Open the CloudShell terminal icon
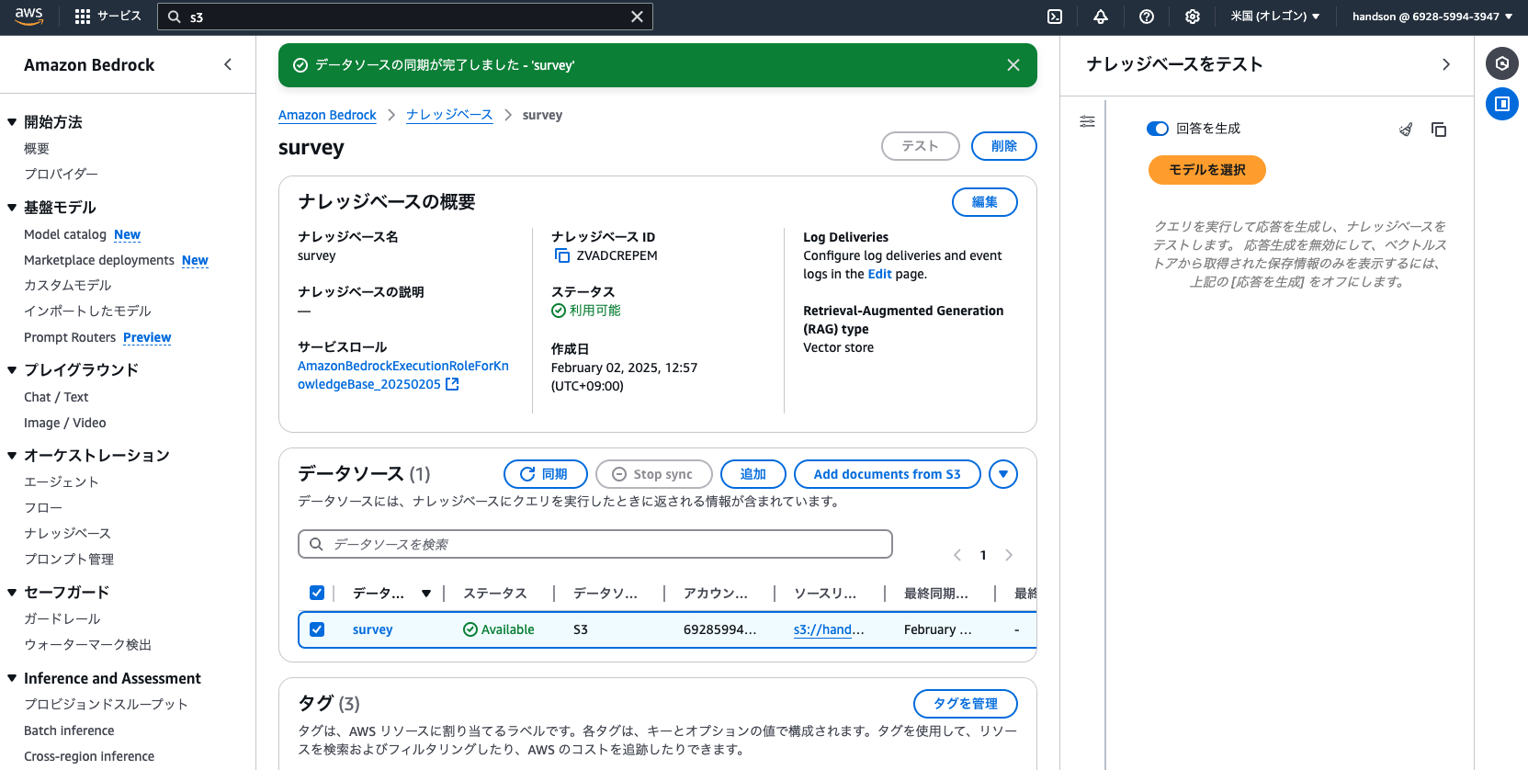Image resolution: width=1528 pixels, height=770 pixels. pos(1055,17)
